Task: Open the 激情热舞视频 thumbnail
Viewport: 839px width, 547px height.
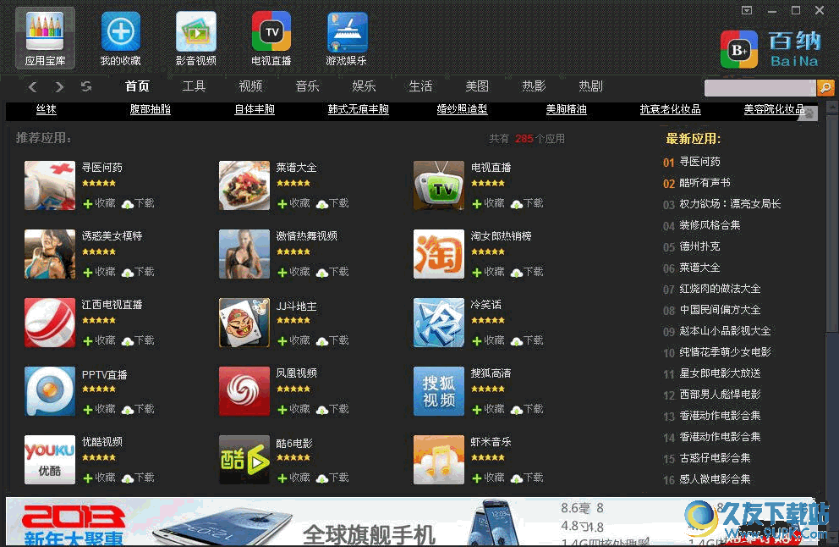Action: point(244,254)
